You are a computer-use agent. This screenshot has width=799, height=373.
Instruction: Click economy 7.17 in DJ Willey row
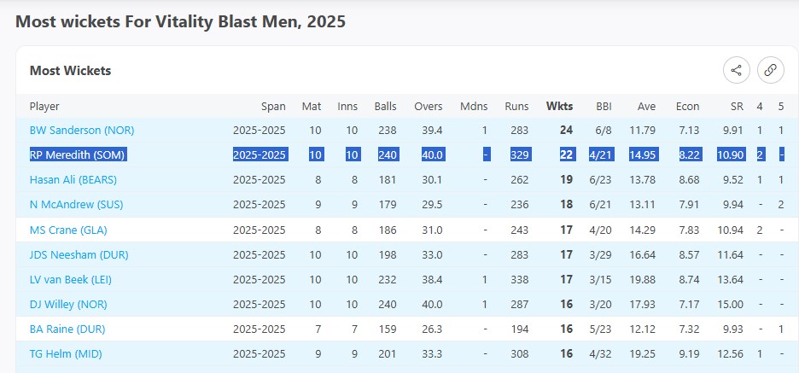click(689, 304)
